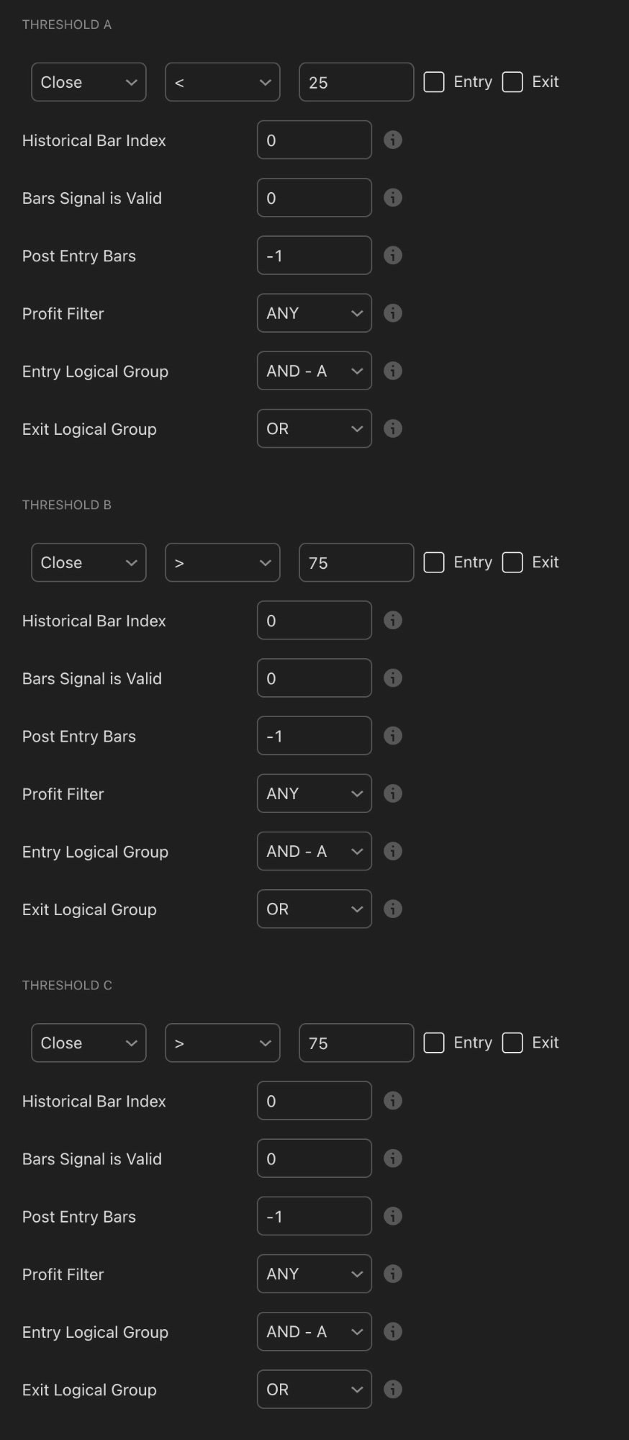Open Threshold B Entry Logical Group dropdown
Image resolution: width=629 pixels, height=1440 pixels.
[314, 850]
